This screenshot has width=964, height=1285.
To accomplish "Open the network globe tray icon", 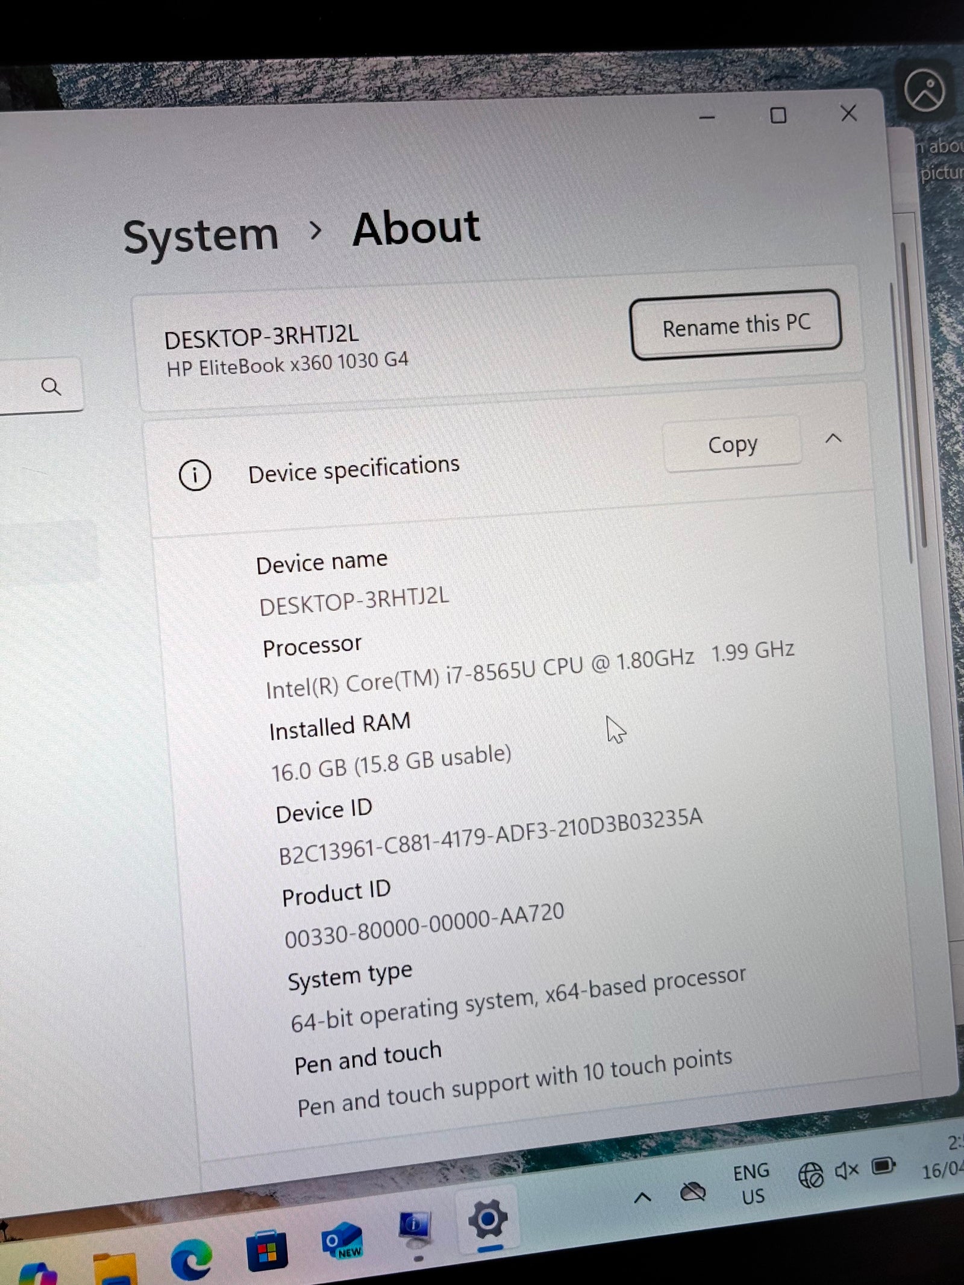I will click(810, 1175).
